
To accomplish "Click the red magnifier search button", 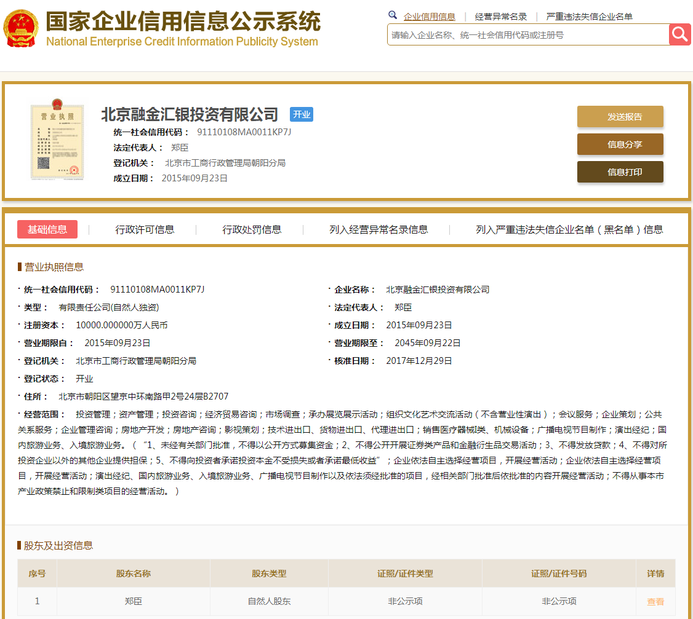I will 679,34.
